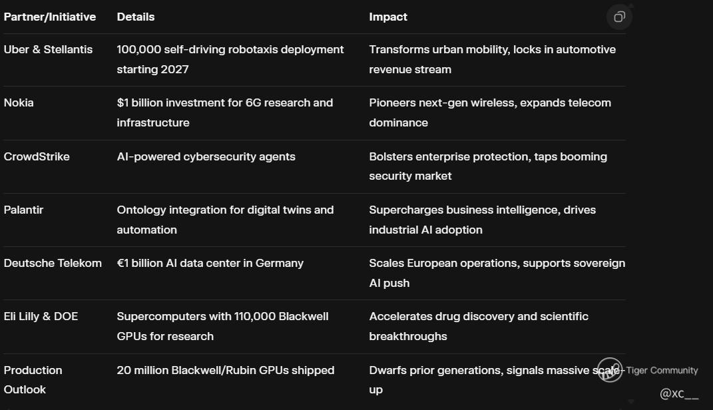Select the Details column header
This screenshot has height=410, width=713.
[x=136, y=17]
